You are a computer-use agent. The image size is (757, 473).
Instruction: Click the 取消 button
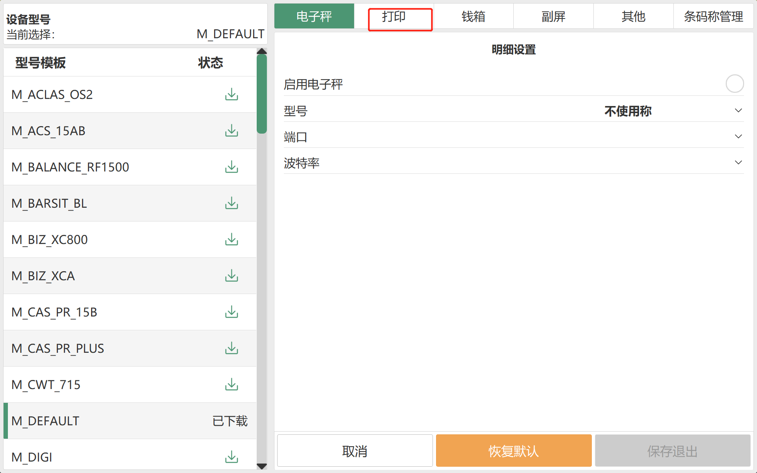pyautogui.click(x=355, y=451)
